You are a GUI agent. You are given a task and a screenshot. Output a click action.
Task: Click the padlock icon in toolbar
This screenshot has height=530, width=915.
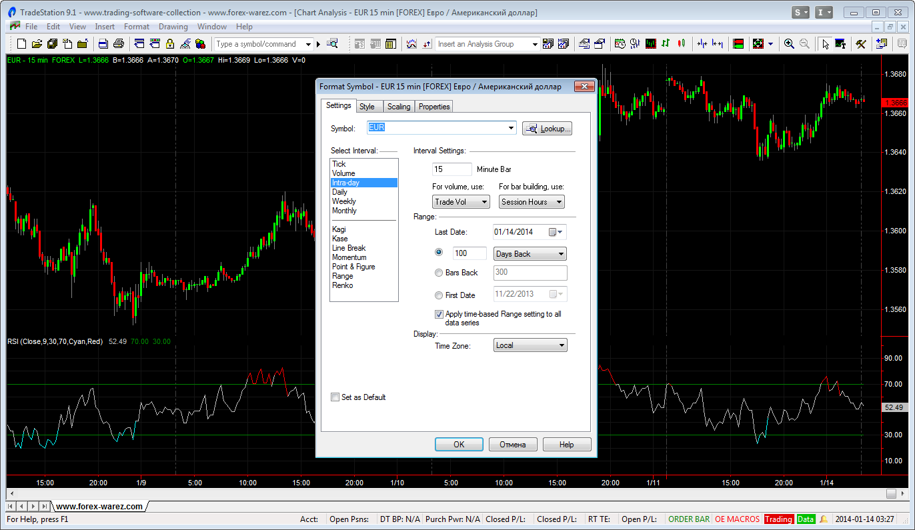pos(170,44)
